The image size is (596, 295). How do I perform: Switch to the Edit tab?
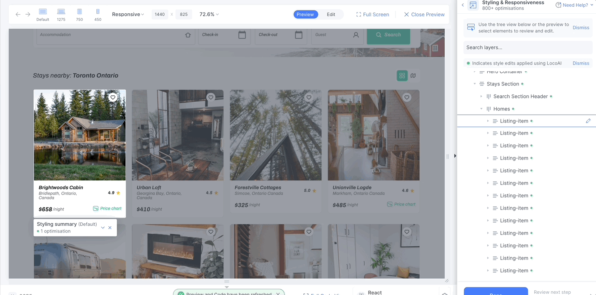(331, 14)
